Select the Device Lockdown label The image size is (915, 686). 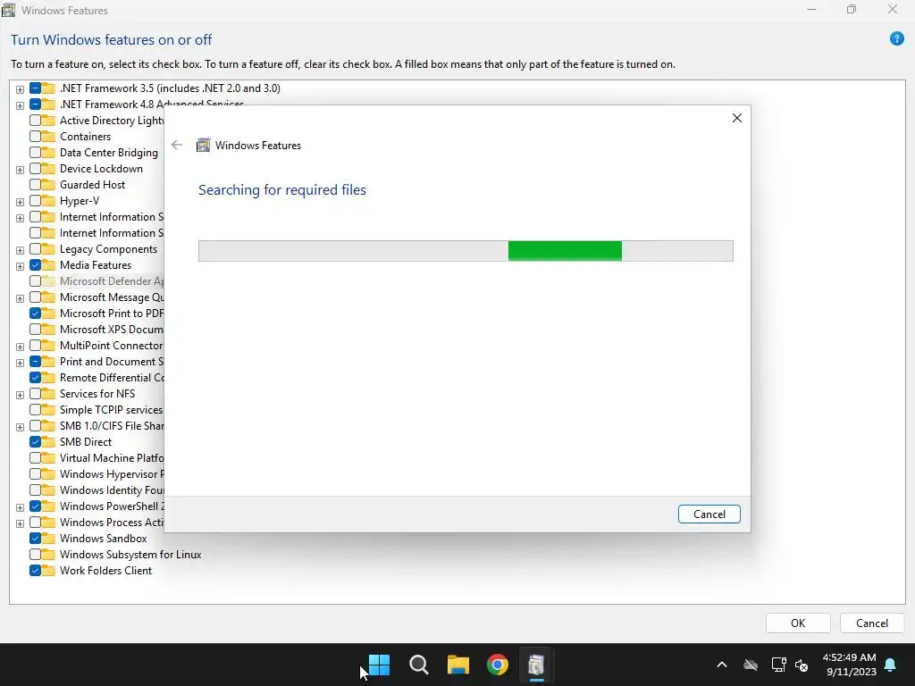point(101,169)
